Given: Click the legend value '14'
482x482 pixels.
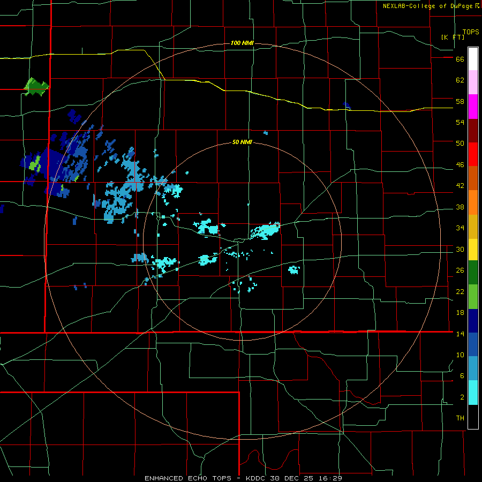Looking at the screenshot, I should [460, 334].
